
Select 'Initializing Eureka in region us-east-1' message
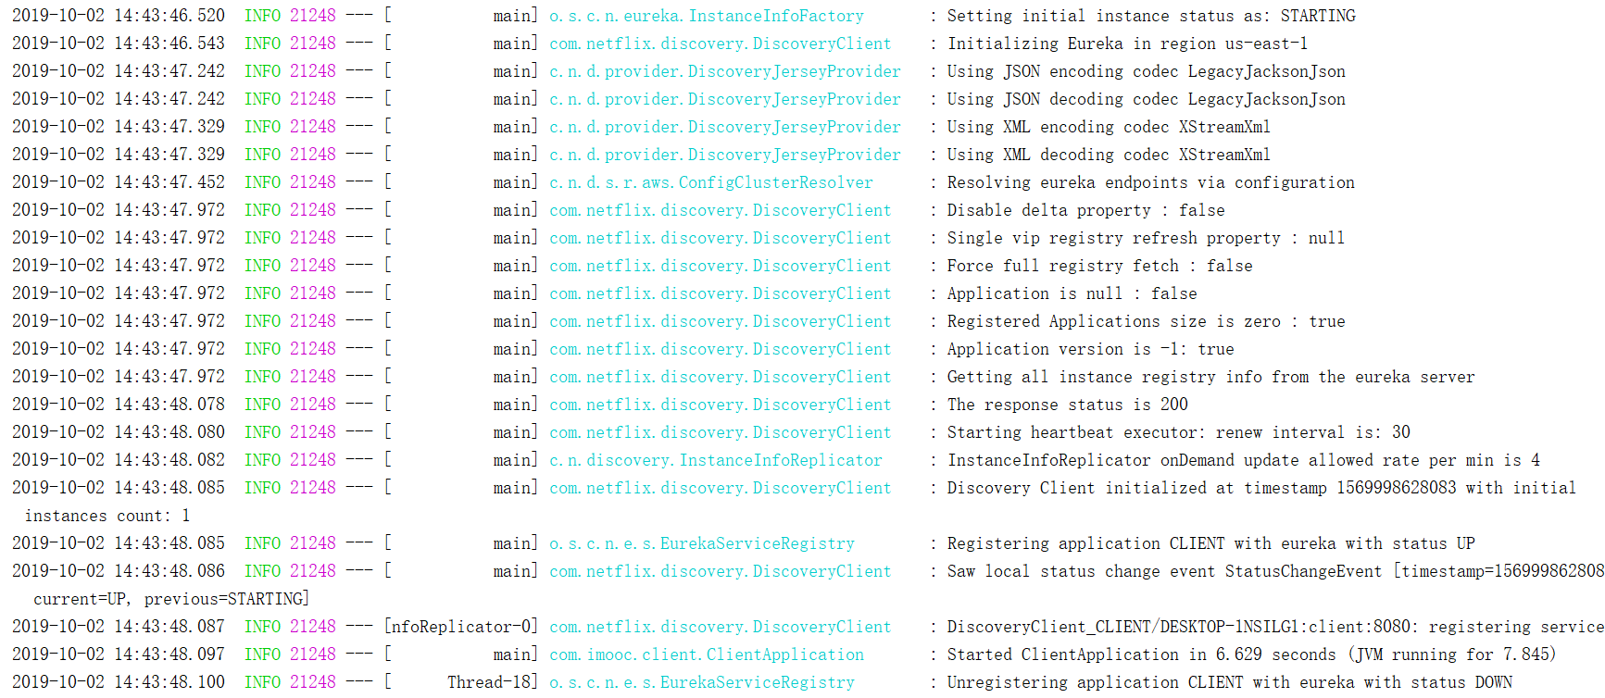1127,44
